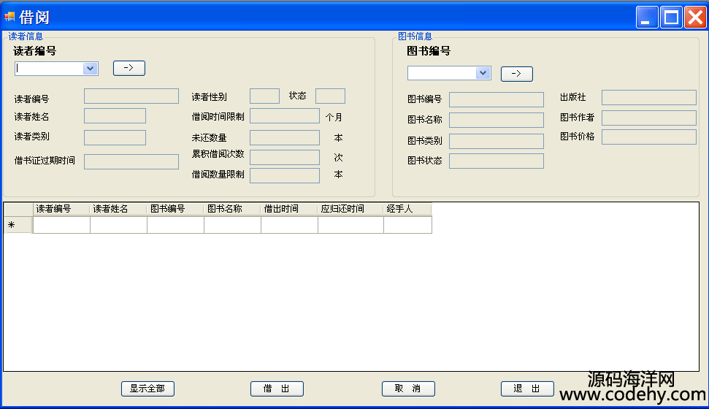709x409 pixels.
Task: Close the 借阅 window
Action: [695, 18]
